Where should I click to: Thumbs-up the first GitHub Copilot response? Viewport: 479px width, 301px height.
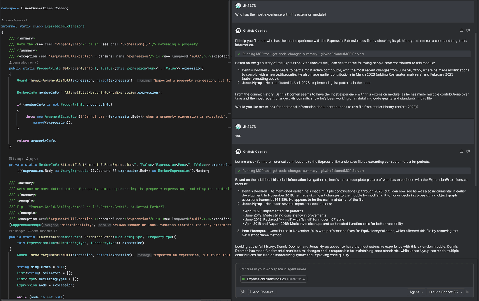coord(461,30)
